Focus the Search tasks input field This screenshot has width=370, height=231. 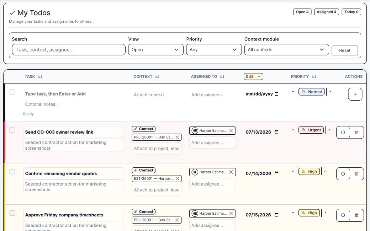[69, 49]
